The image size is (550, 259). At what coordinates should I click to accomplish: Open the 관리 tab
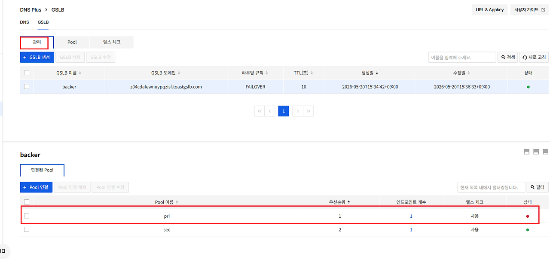(x=37, y=42)
